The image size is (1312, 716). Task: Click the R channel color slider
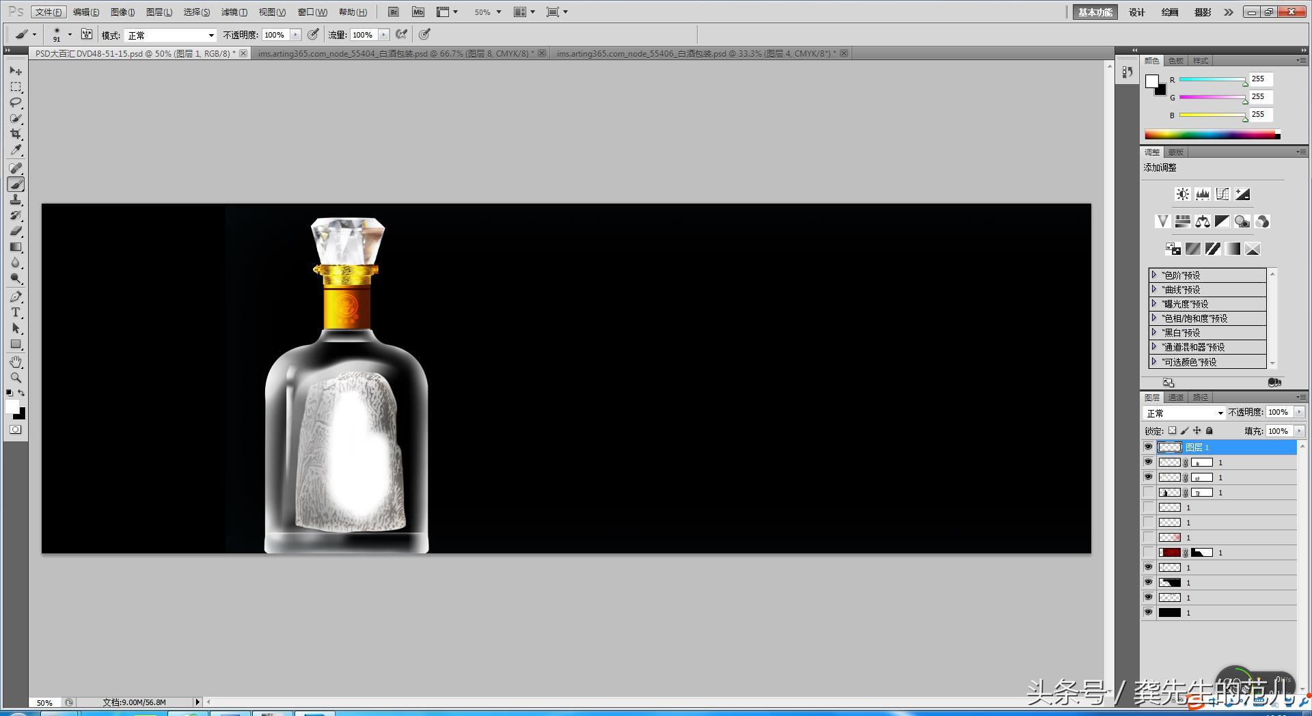1212,80
